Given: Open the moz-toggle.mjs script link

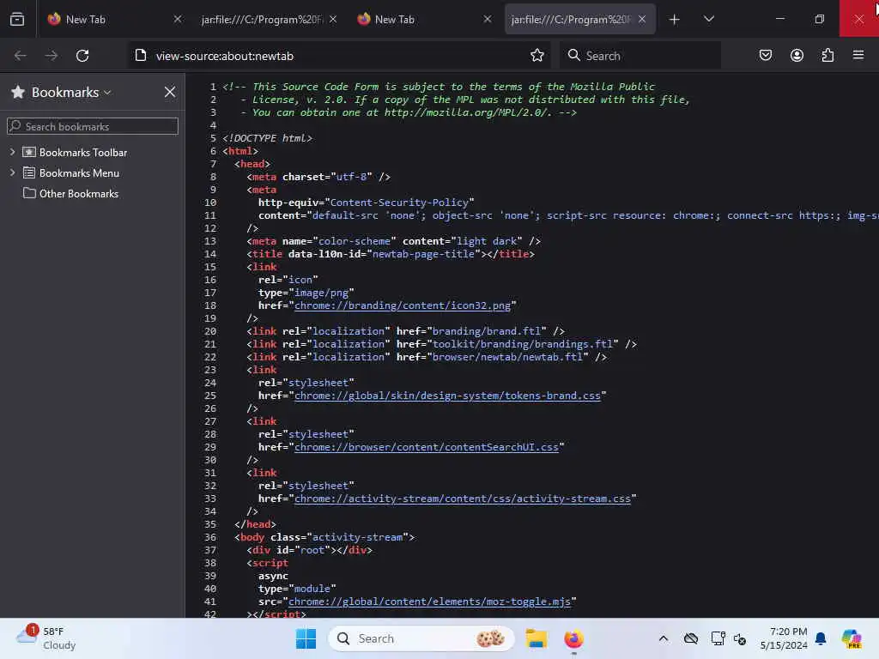Looking at the screenshot, I should point(429,602).
